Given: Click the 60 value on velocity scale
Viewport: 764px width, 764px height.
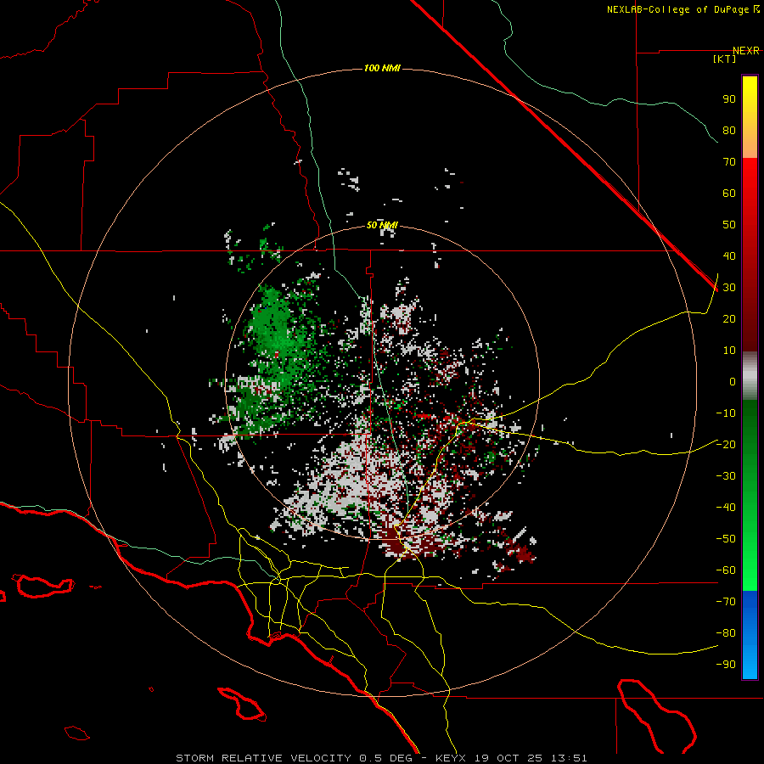Looking at the screenshot, I should point(729,193).
